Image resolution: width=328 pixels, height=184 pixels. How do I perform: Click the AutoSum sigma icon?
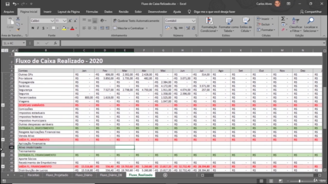click(x=283, y=19)
